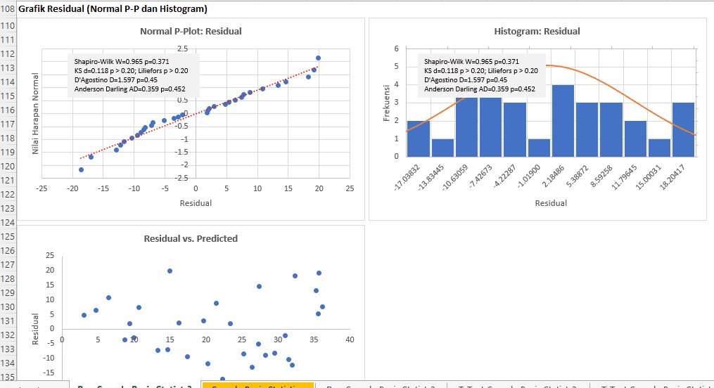Click the short histogram bar labeled -1.01900
Image resolution: width=714 pixels, height=388 pixels.
click(x=539, y=148)
